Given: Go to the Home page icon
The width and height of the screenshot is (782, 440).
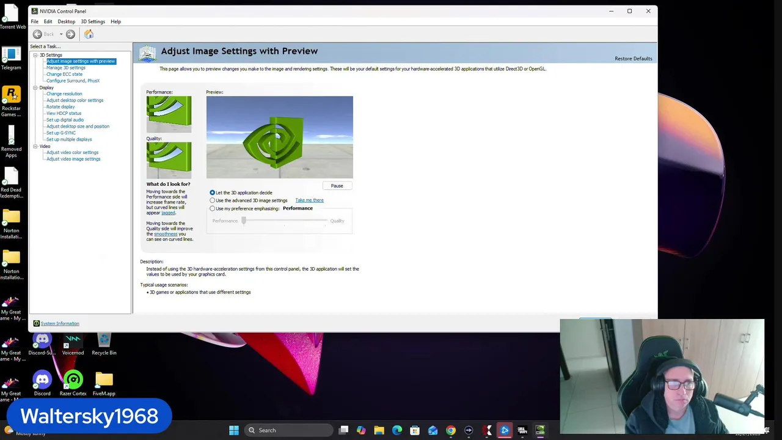Looking at the screenshot, I should (x=89, y=34).
